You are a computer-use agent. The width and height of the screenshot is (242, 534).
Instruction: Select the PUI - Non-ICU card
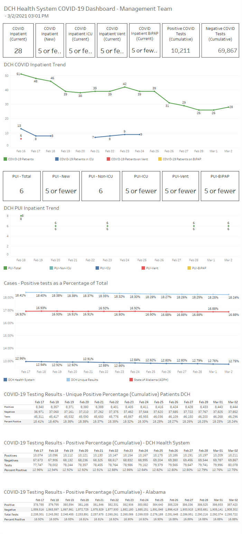point(100,186)
